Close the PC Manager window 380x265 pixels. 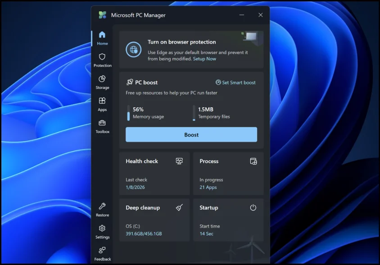261,15
